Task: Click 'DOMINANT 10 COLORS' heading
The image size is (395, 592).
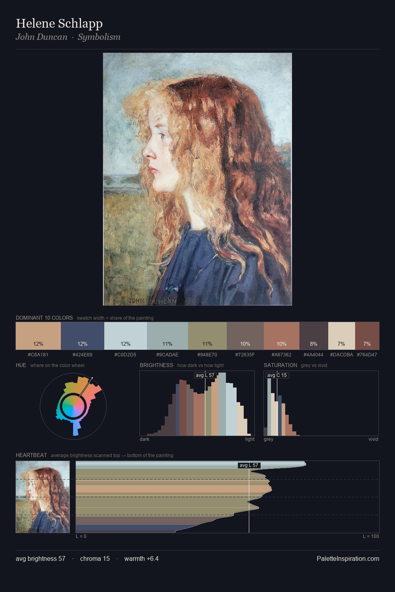Action: point(44,318)
